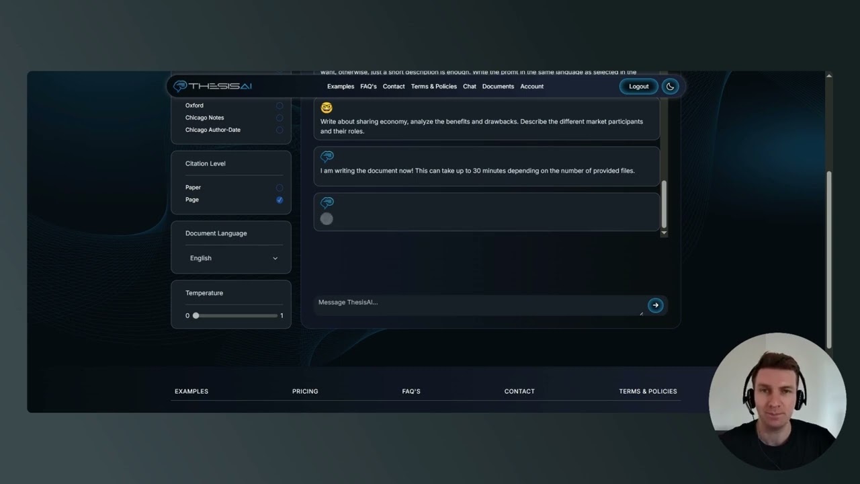The image size is (860, 484).
Task: Choose the Paper citation level
Action: click(279, 188)
